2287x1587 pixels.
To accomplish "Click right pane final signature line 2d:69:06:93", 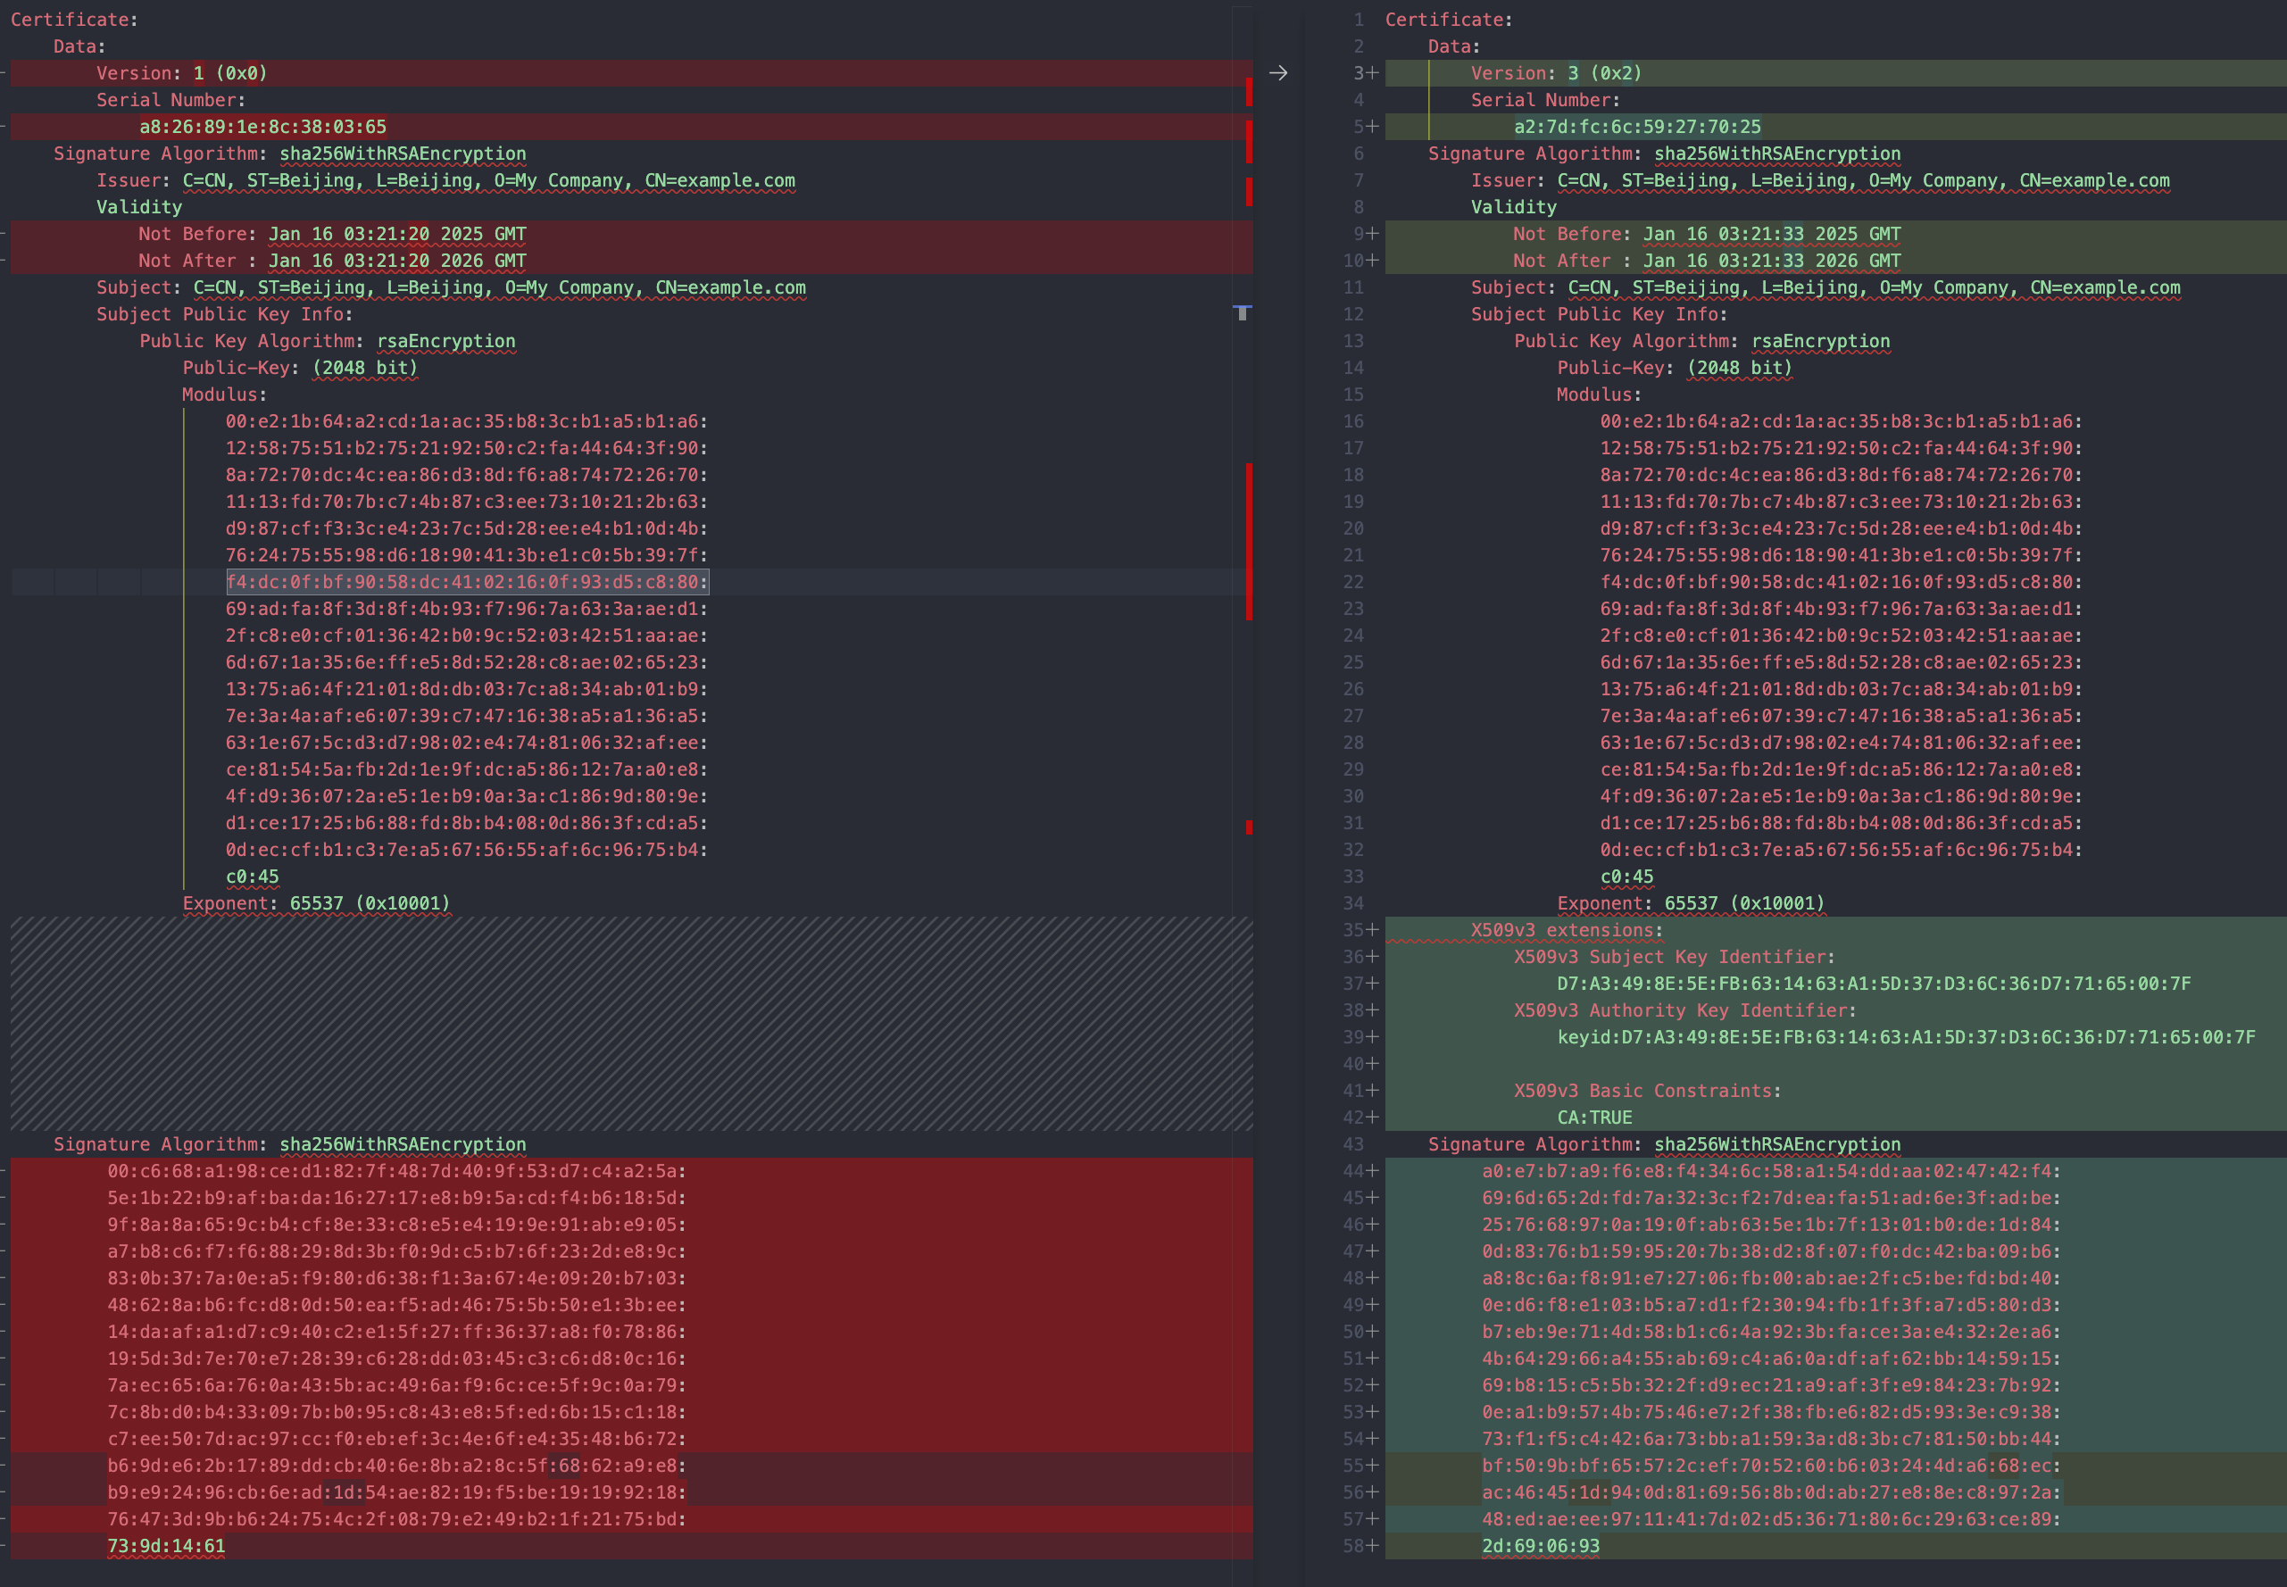I will click(x=1542, y=1547).
